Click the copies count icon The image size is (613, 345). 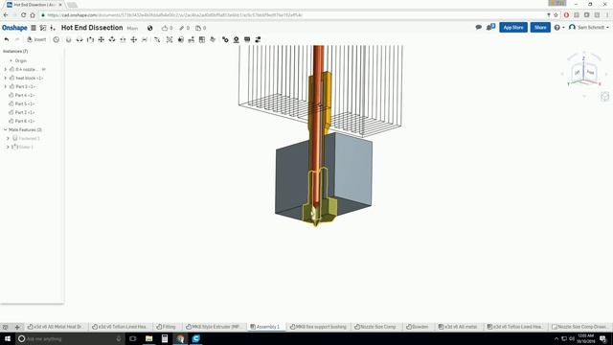coord(198,28)
